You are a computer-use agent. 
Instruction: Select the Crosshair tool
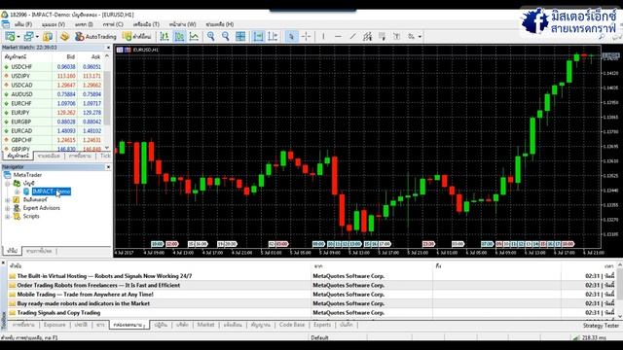(x=306, y=37)
